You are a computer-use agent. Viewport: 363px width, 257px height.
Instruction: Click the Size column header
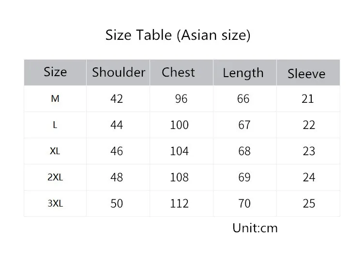click(x=55, y=72)
